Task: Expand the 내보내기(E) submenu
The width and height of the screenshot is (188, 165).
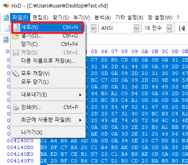Action: [48, 94]
